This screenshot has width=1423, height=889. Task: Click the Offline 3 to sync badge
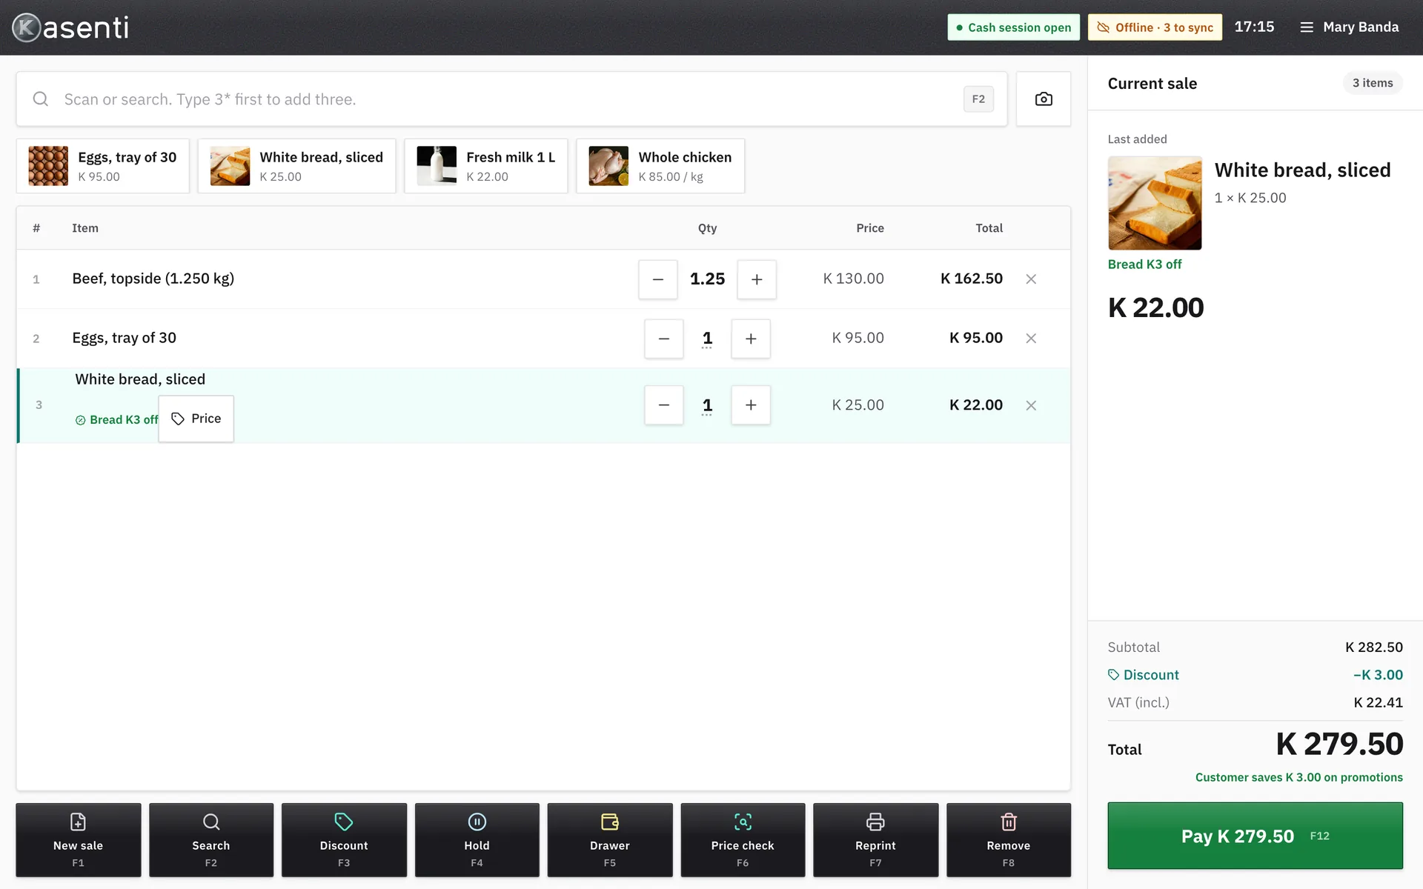(1155, 27)
